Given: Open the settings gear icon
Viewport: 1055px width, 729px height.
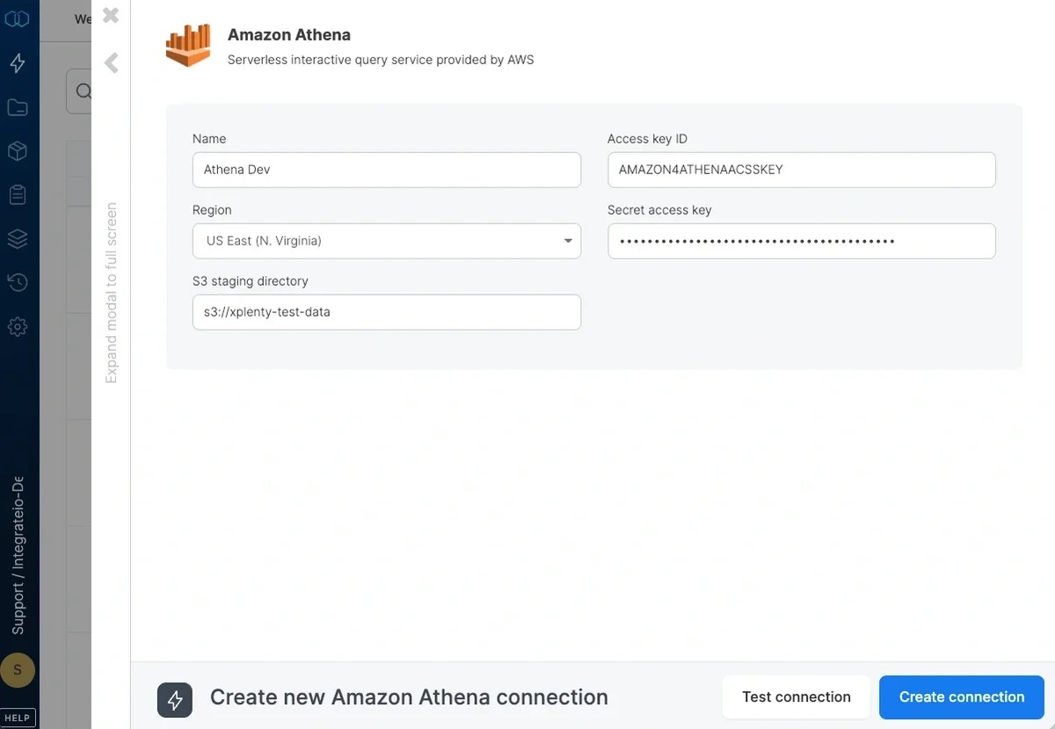Looking at the screenshot, I should pos(18,326).
